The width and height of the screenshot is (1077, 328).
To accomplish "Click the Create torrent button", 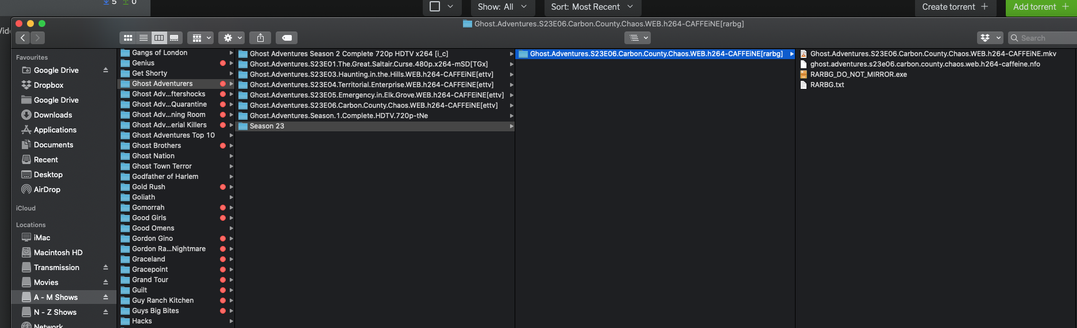I will click(x=955, y=7).
